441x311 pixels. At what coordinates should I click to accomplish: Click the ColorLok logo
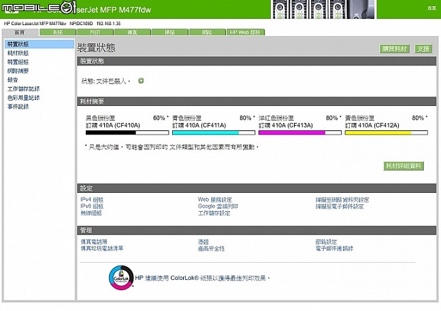point(121,278)
